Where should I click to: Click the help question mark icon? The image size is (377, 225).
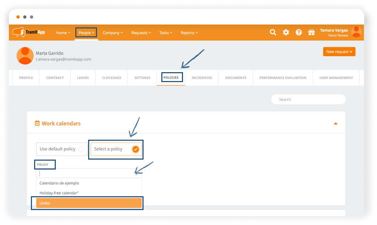pyautogui.click(x=298, y=32)
